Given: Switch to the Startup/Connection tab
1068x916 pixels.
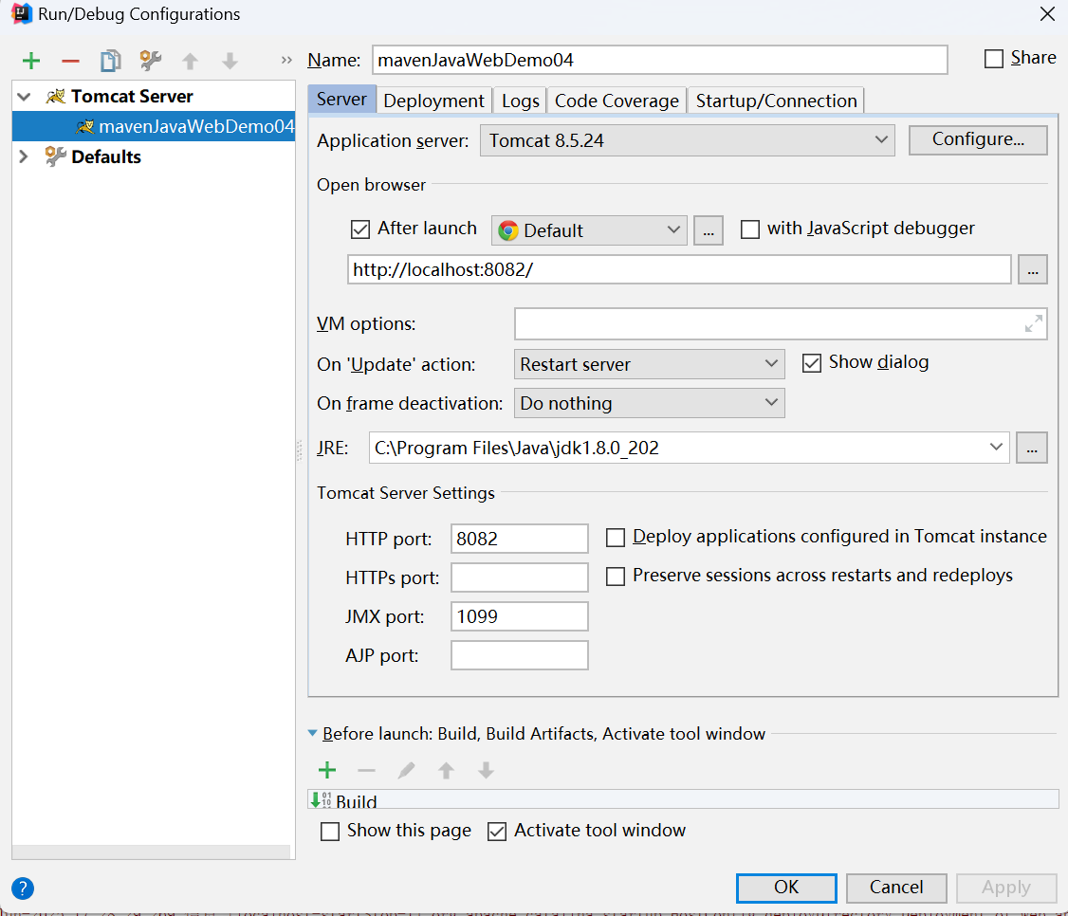Looking at the screenshot, I should [x=776, y=101].
